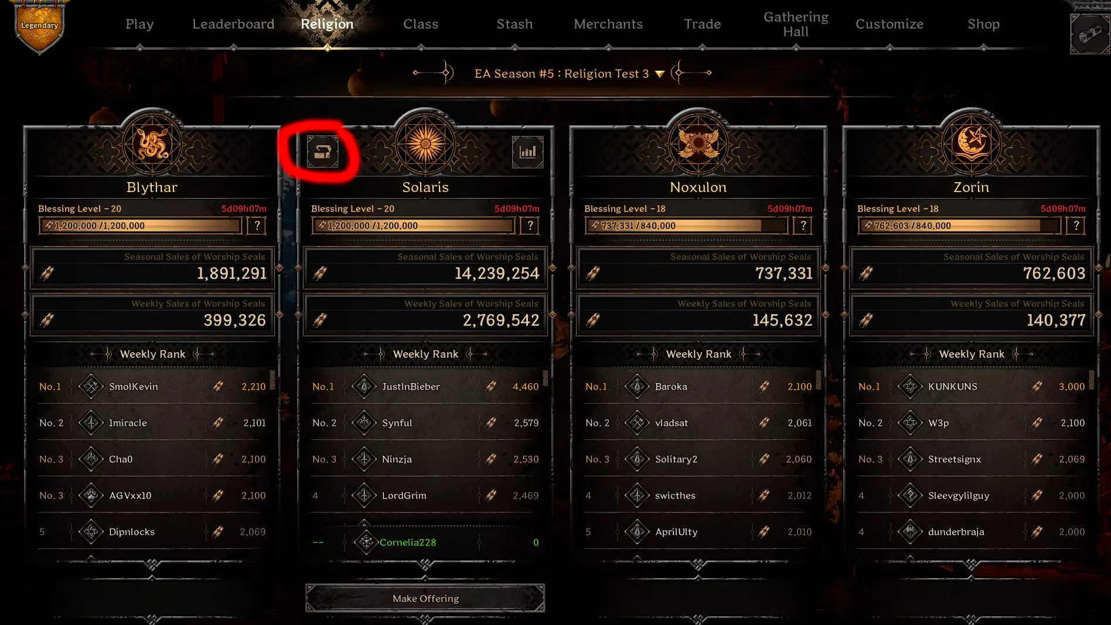Open the Solaris statistics chart icon
The image size is (1111, 625).
[527, 152]
